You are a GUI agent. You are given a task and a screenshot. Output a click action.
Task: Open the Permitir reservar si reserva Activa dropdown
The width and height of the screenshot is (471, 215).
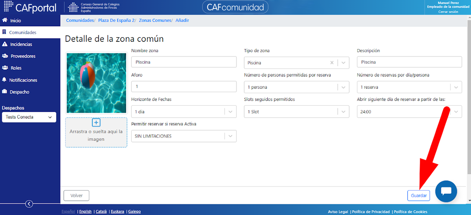pos(230,136)
